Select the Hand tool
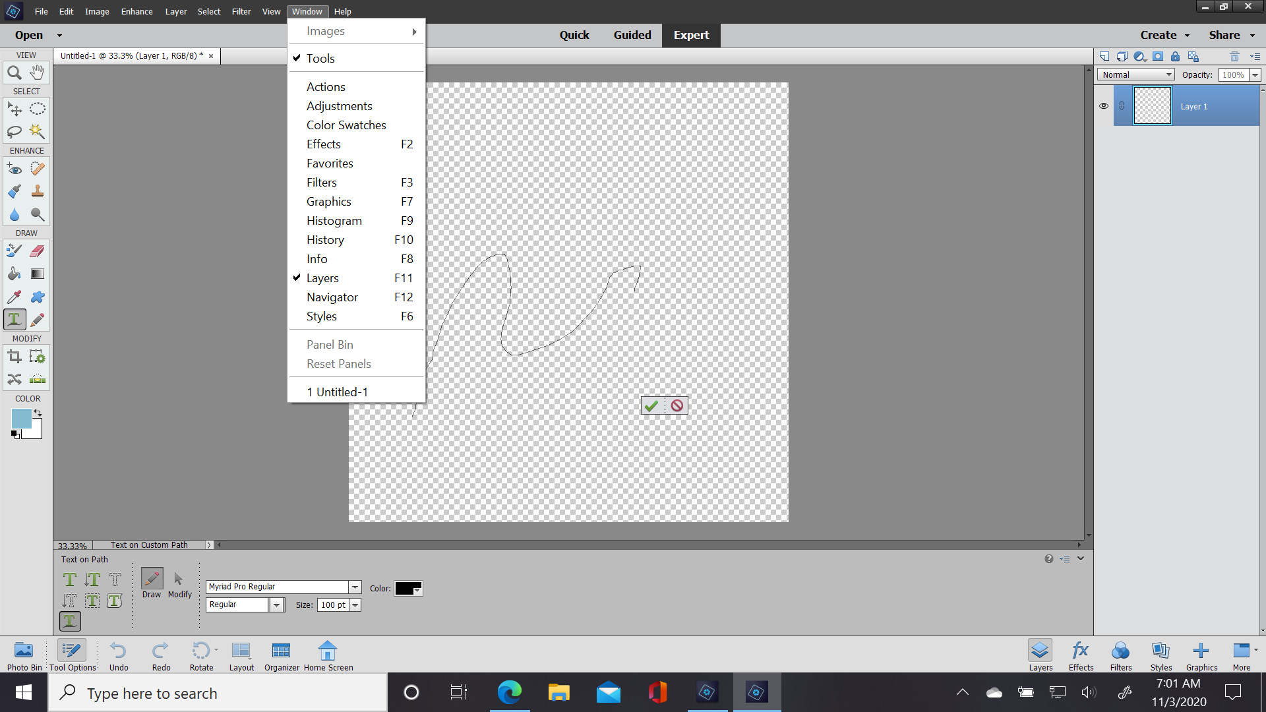Image resolution: width=1266 pixels, height=712 pixels. [x=37, y=73]
